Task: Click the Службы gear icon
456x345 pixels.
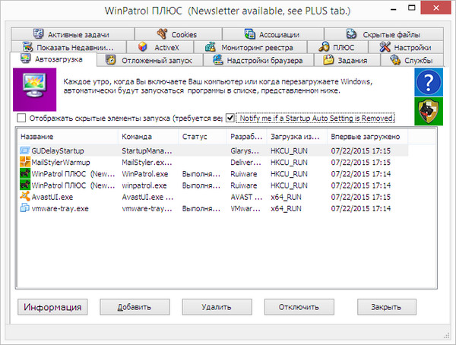Action: (395, 60)
